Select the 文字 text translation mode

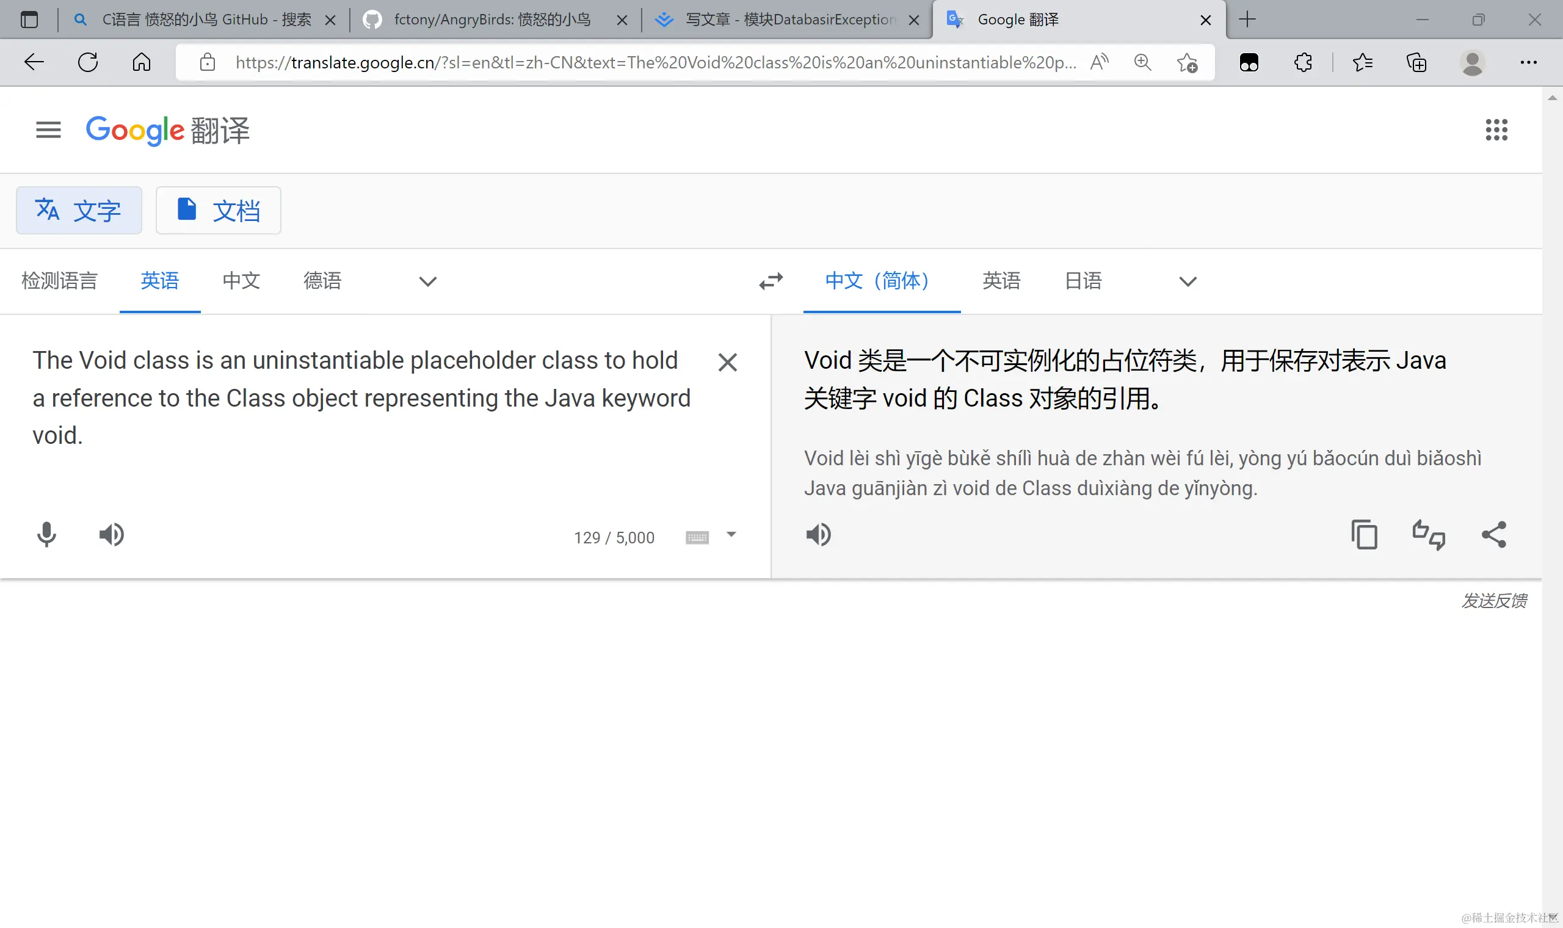79,211
